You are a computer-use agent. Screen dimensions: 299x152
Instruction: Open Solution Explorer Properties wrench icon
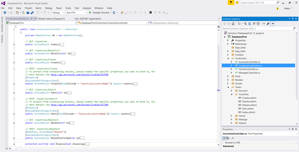[x=268, y=24]
